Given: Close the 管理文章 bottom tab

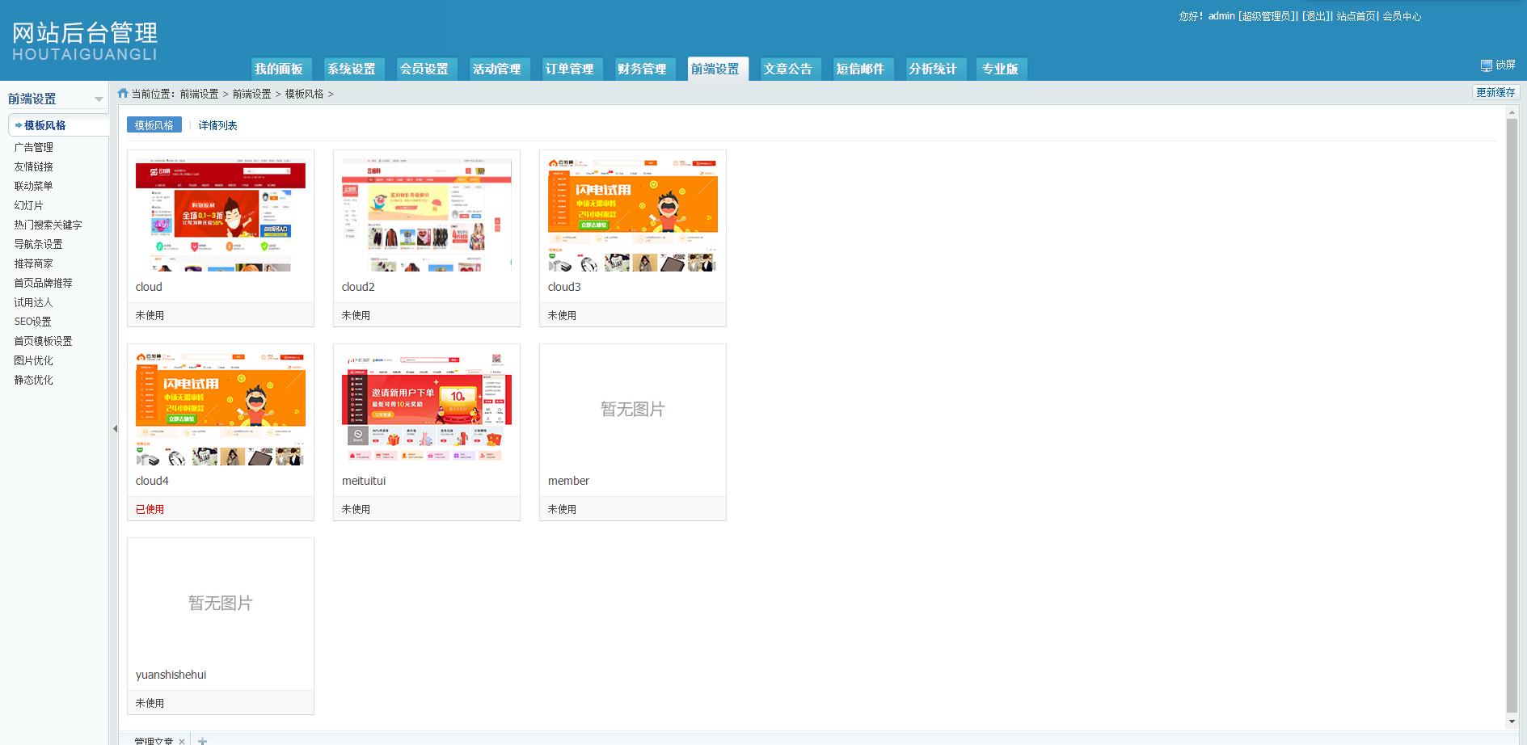Looking at the screenshot, I should coord(182,741).
